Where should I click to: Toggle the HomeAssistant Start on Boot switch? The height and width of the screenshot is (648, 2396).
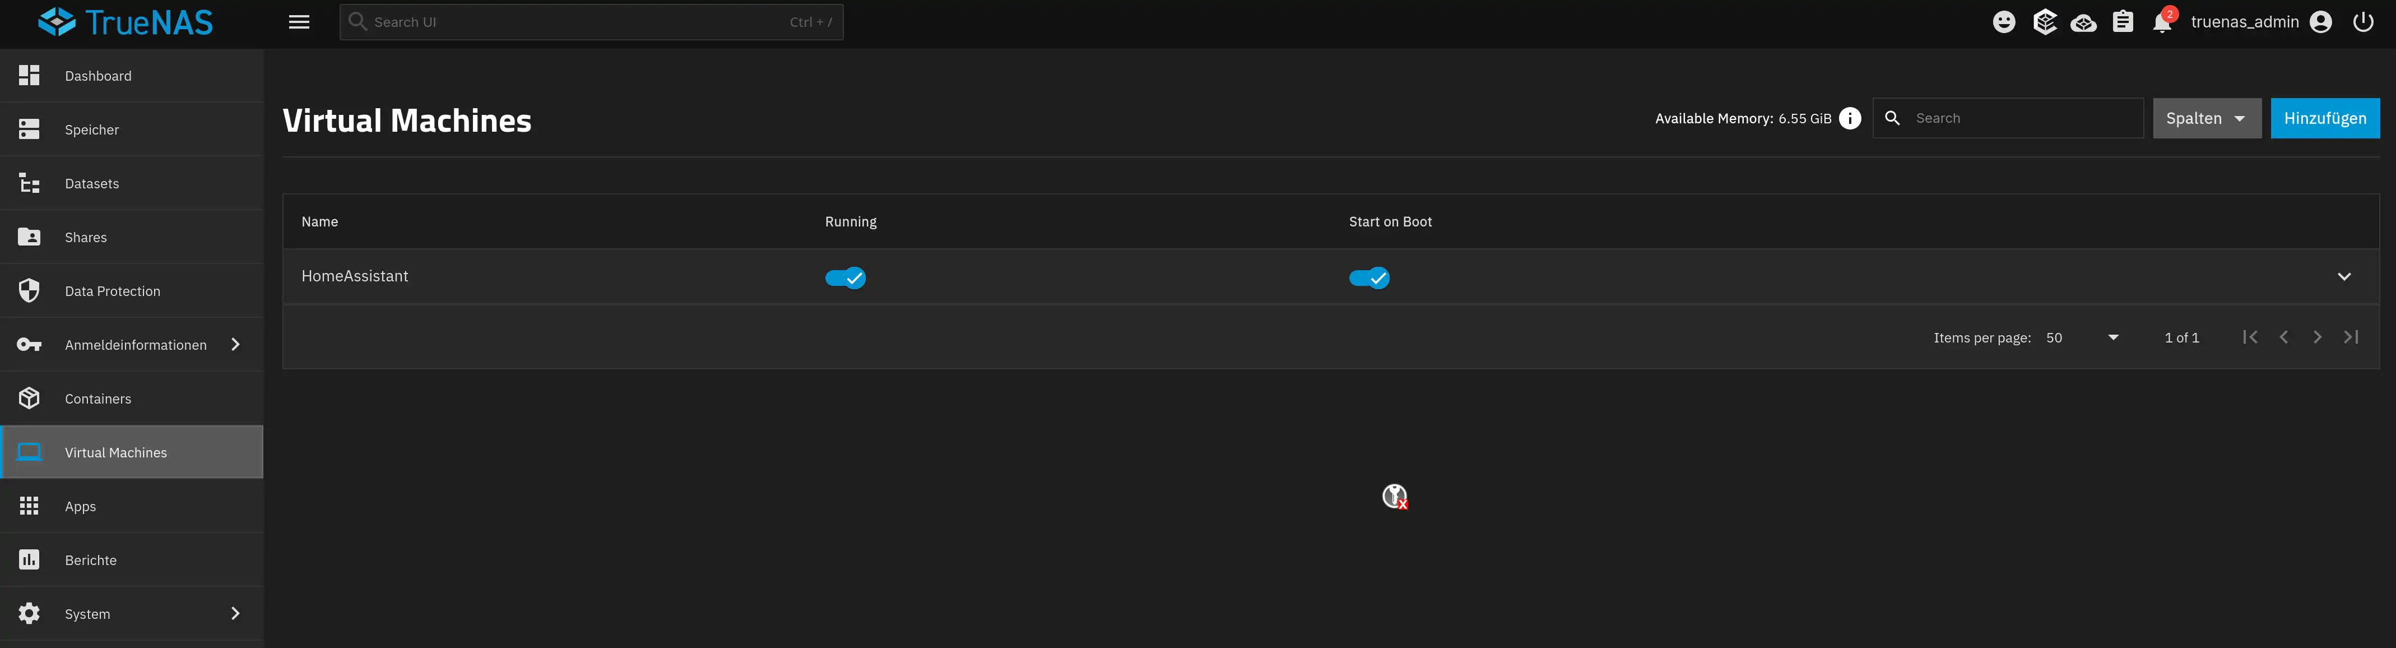1369,277
